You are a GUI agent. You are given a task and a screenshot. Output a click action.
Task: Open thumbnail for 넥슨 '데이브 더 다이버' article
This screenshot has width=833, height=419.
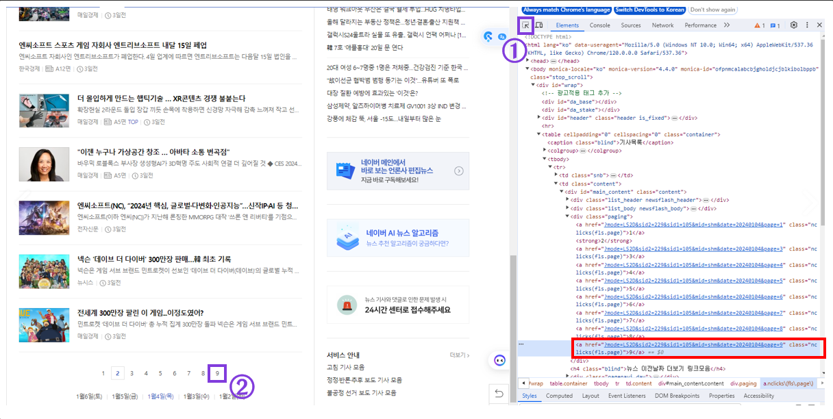[44, 271]
